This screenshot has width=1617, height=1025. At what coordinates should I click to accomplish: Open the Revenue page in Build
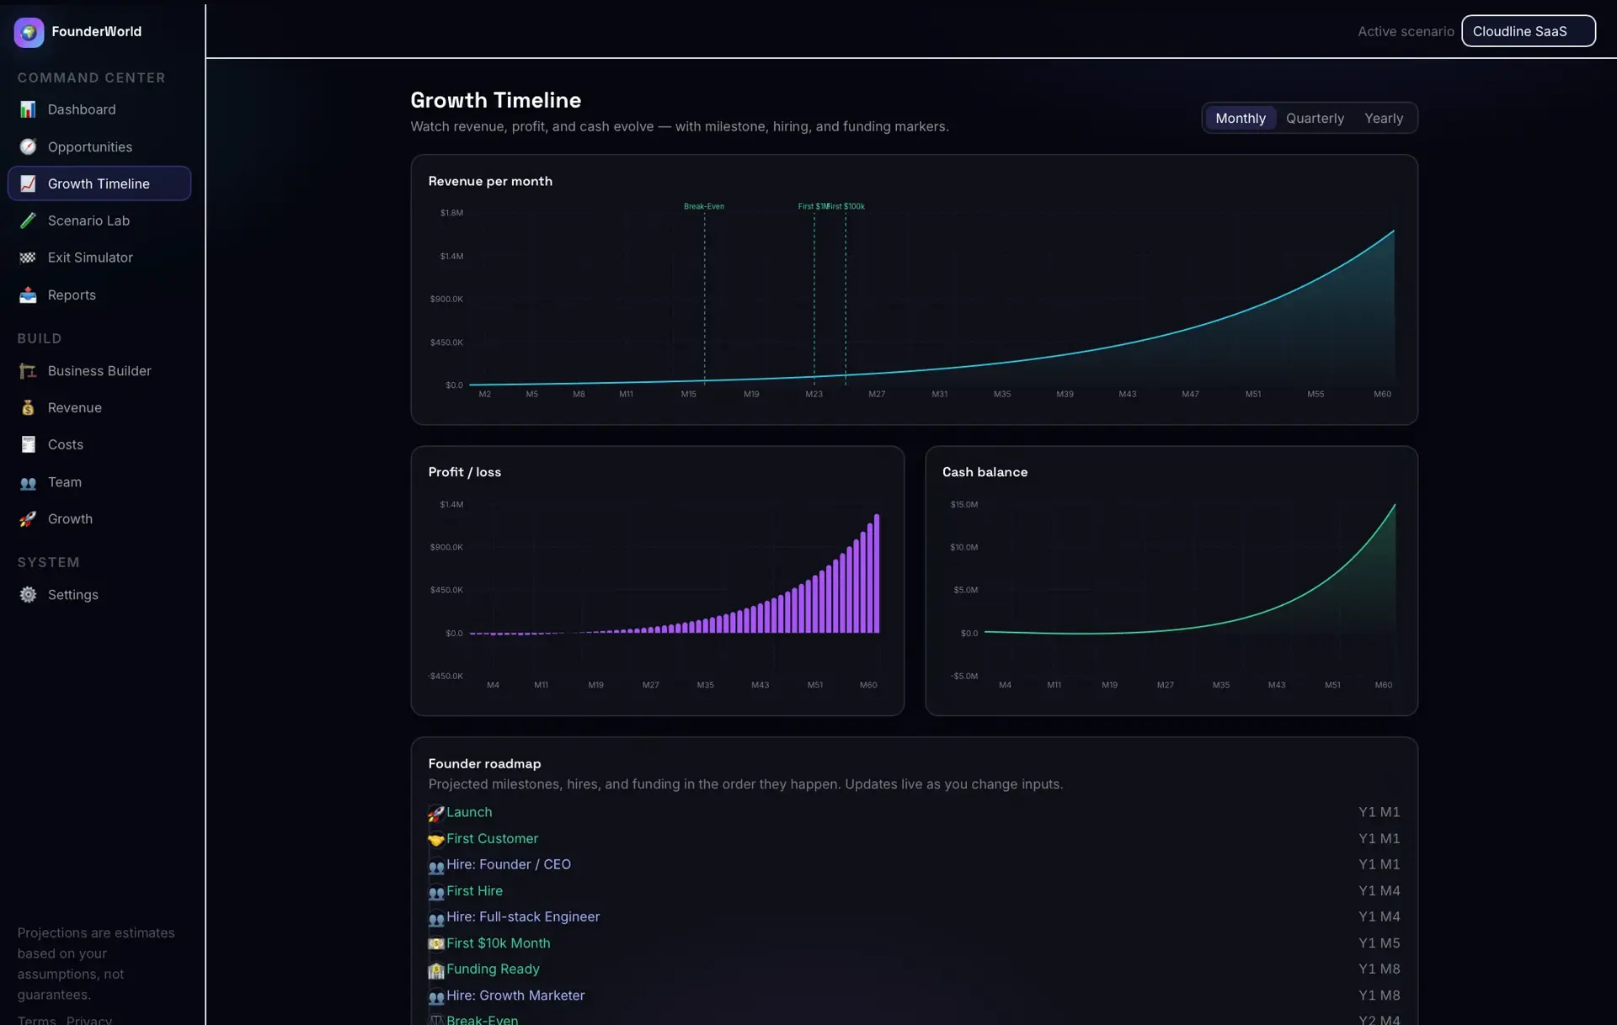[x=99, y=408]
